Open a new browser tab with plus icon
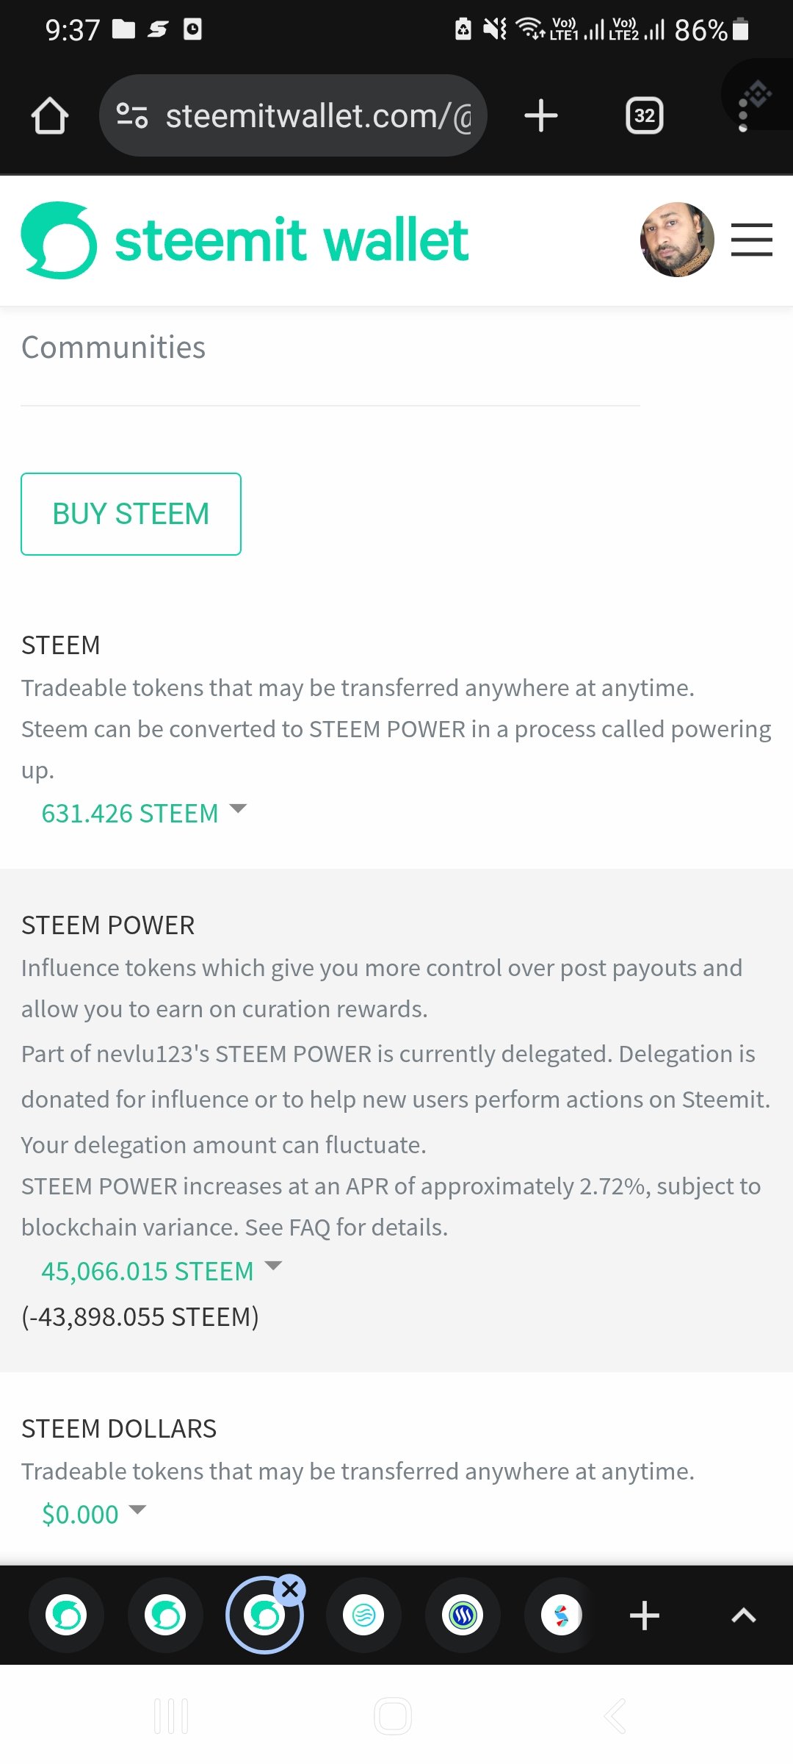 541,115
